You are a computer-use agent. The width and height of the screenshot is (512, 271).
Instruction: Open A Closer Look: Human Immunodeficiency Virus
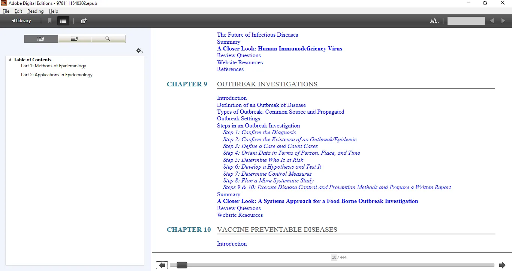(x=280, y=49)
